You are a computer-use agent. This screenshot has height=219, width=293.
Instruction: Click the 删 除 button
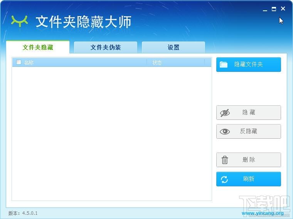click(249, 160)
